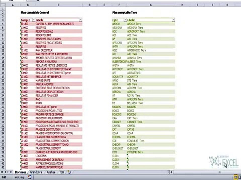Select column H header
241x180 pixels.
182,5
